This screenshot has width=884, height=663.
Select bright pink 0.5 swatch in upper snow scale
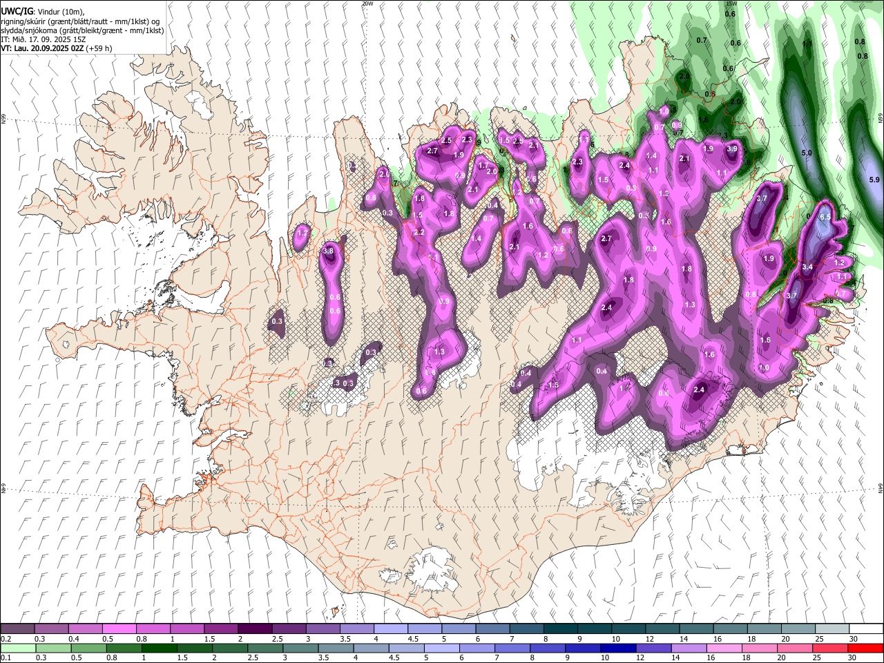(119, 628)
